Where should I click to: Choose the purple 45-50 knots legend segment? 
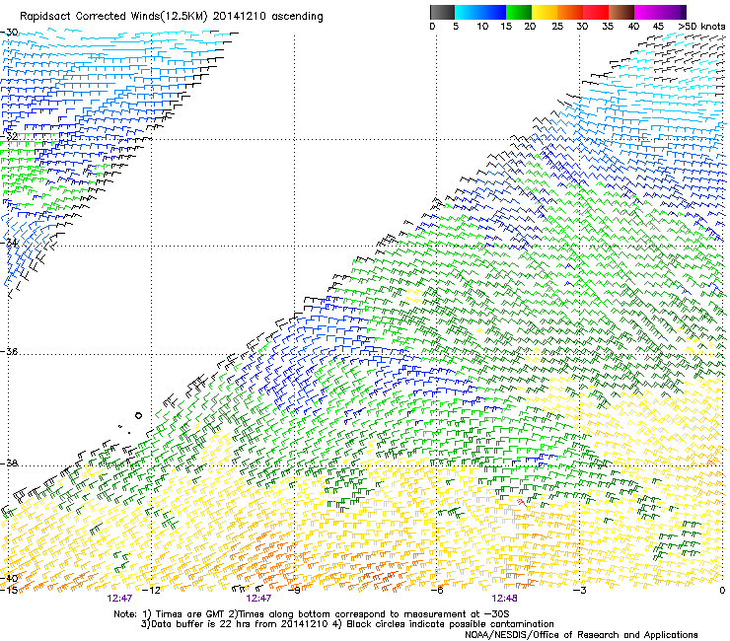pos(673,12)
